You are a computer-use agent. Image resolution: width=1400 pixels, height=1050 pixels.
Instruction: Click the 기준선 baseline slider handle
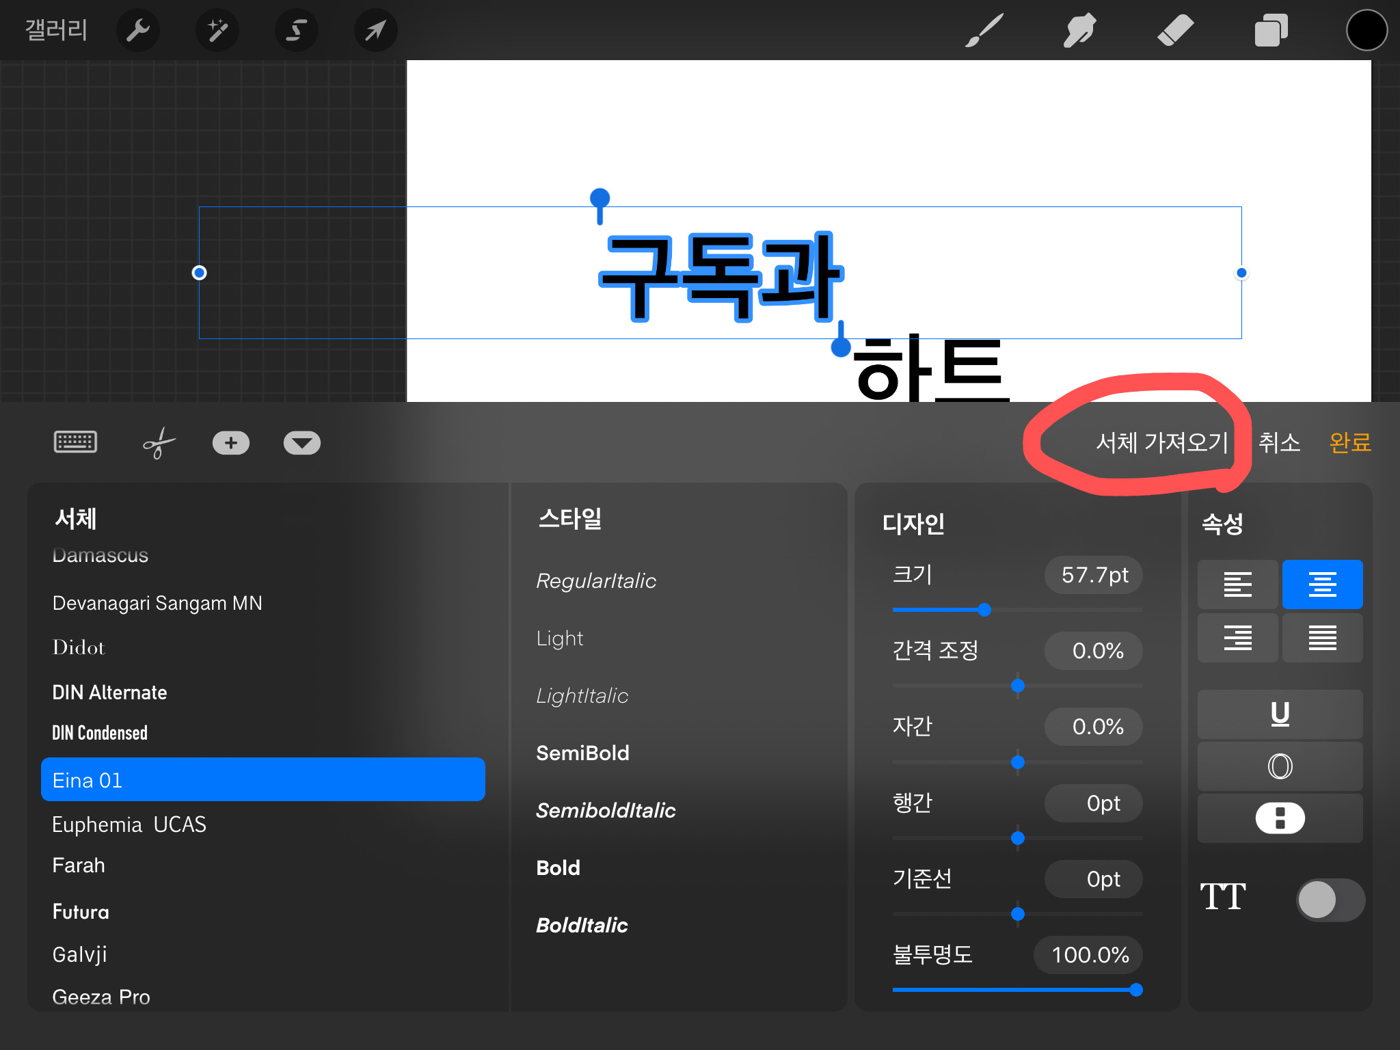[1018, 913]
